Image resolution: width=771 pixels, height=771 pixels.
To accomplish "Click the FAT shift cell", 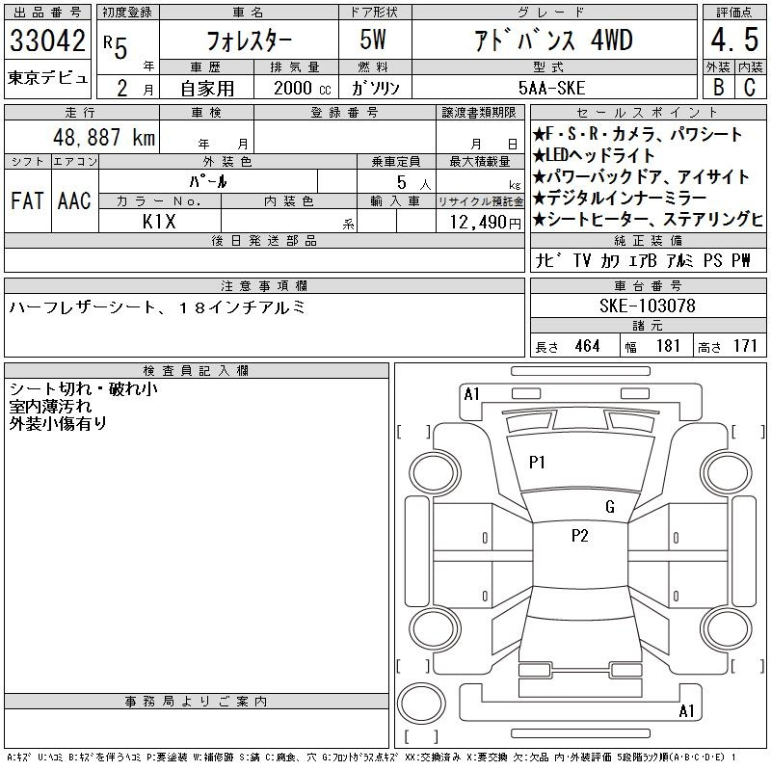I will tap(28, 200).
